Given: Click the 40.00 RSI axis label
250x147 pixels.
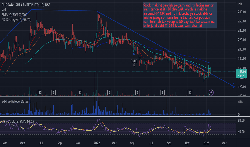Looking at the screenshot, I should (241, 132).
